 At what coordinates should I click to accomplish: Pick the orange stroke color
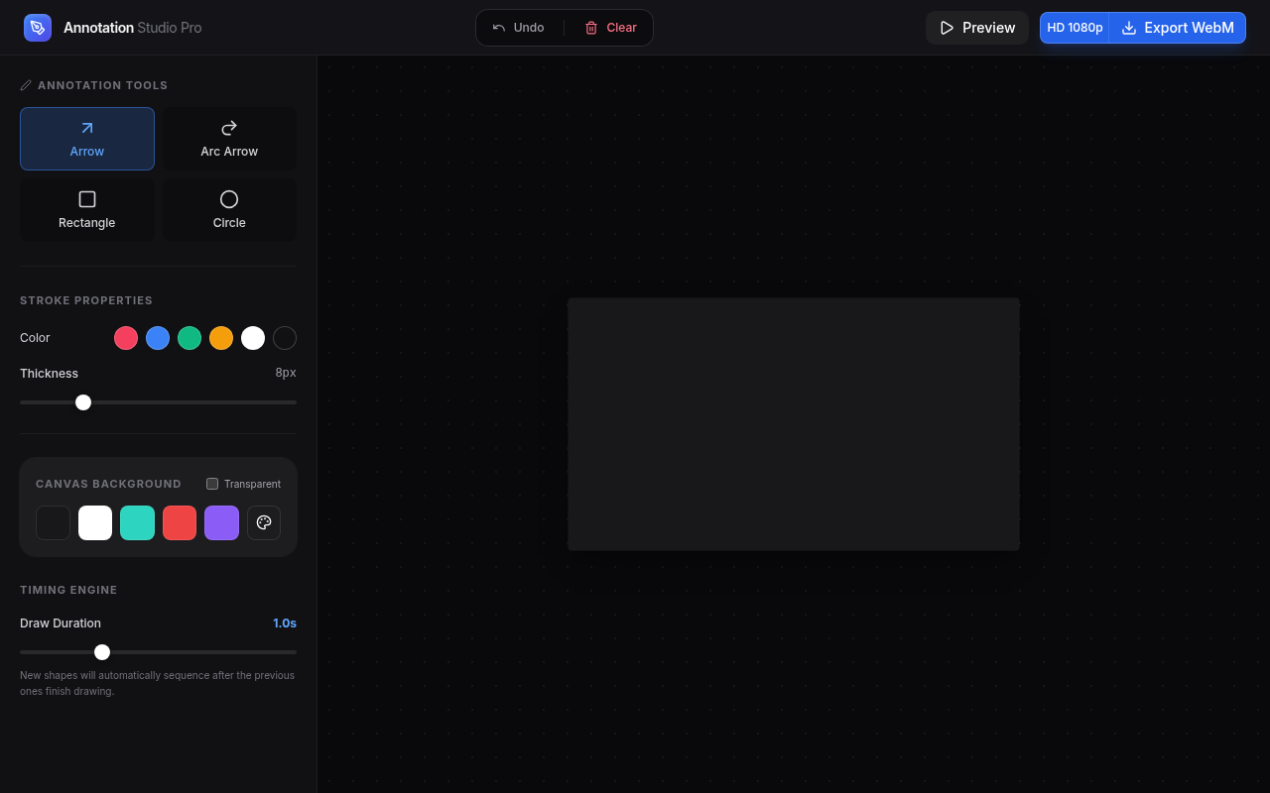point(221,338)
